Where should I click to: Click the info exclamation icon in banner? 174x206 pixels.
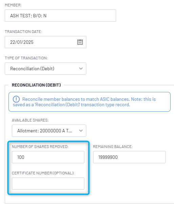click(16, 99)
